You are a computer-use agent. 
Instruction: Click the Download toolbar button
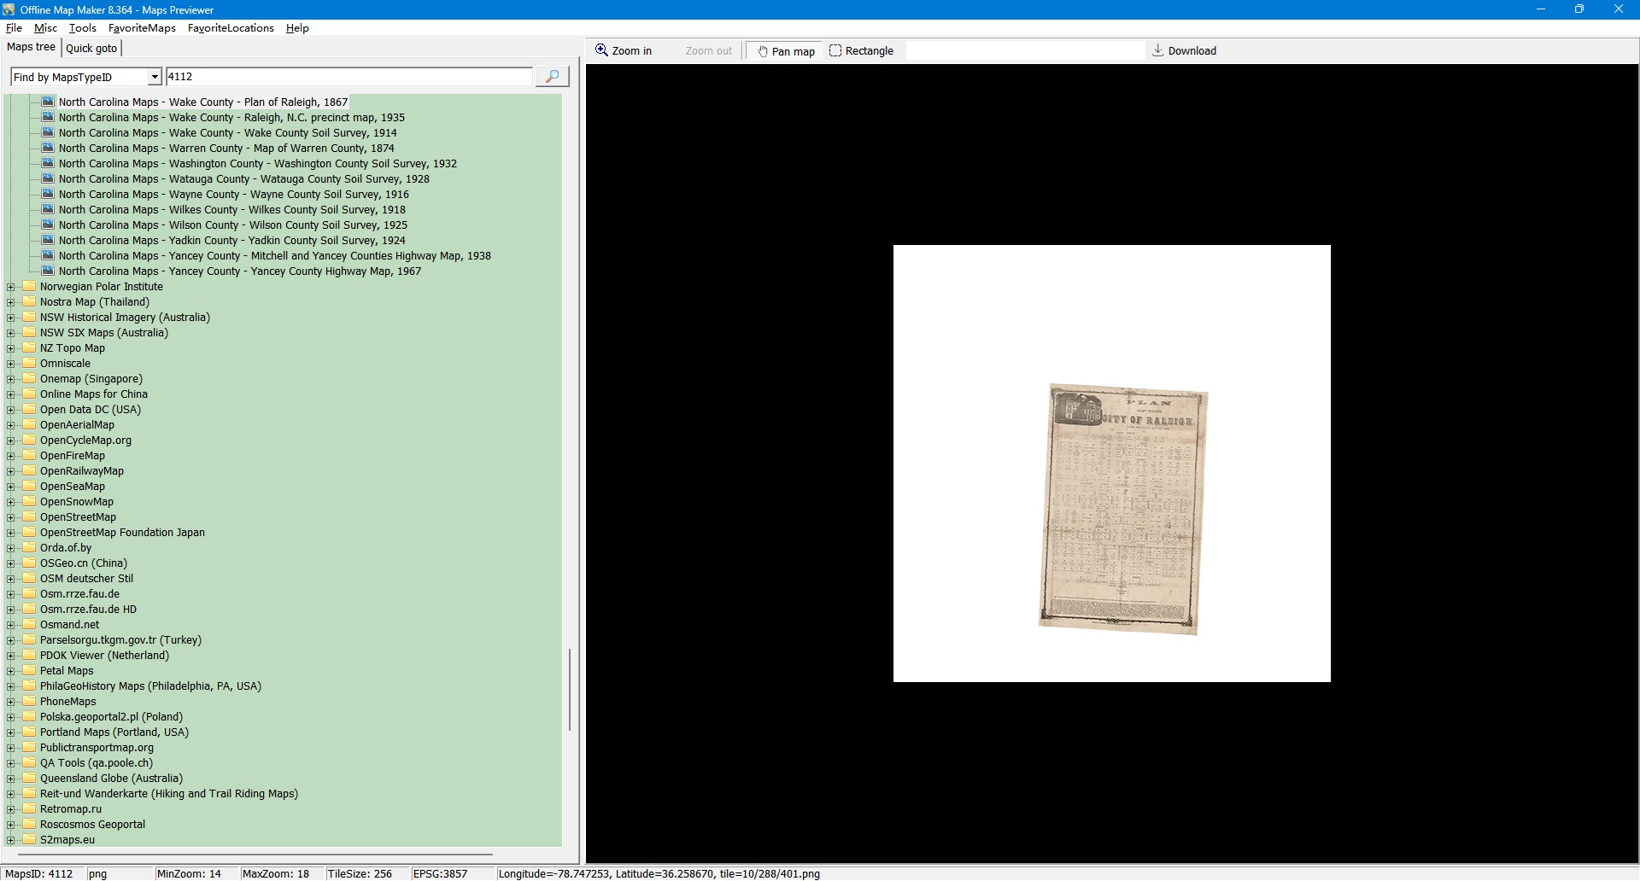pyautogui.click(x=1184, y=51)
